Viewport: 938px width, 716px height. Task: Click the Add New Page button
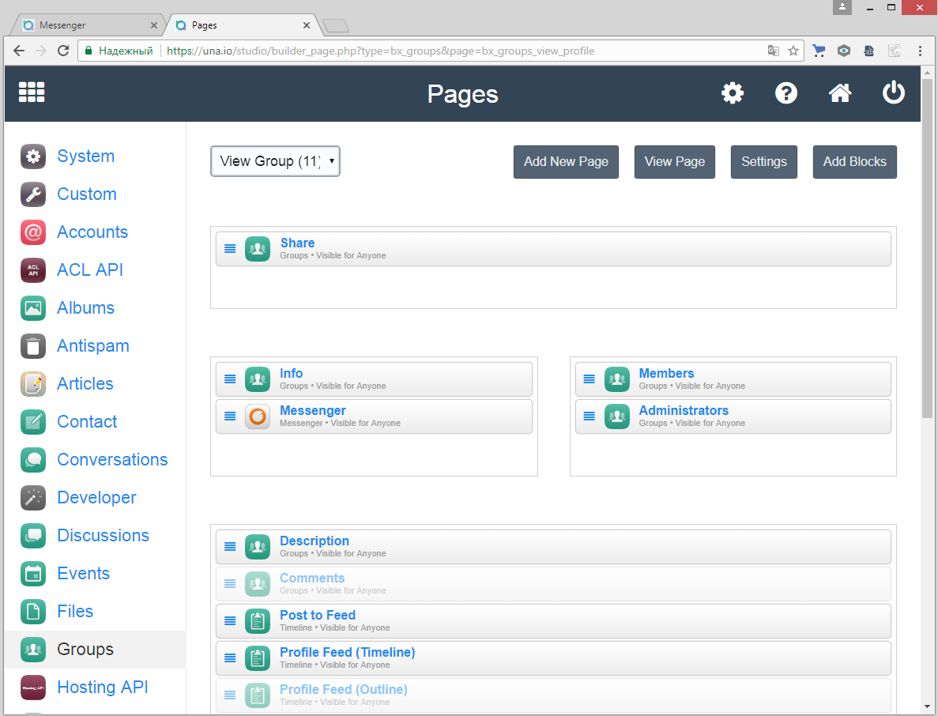coord(566,162)
